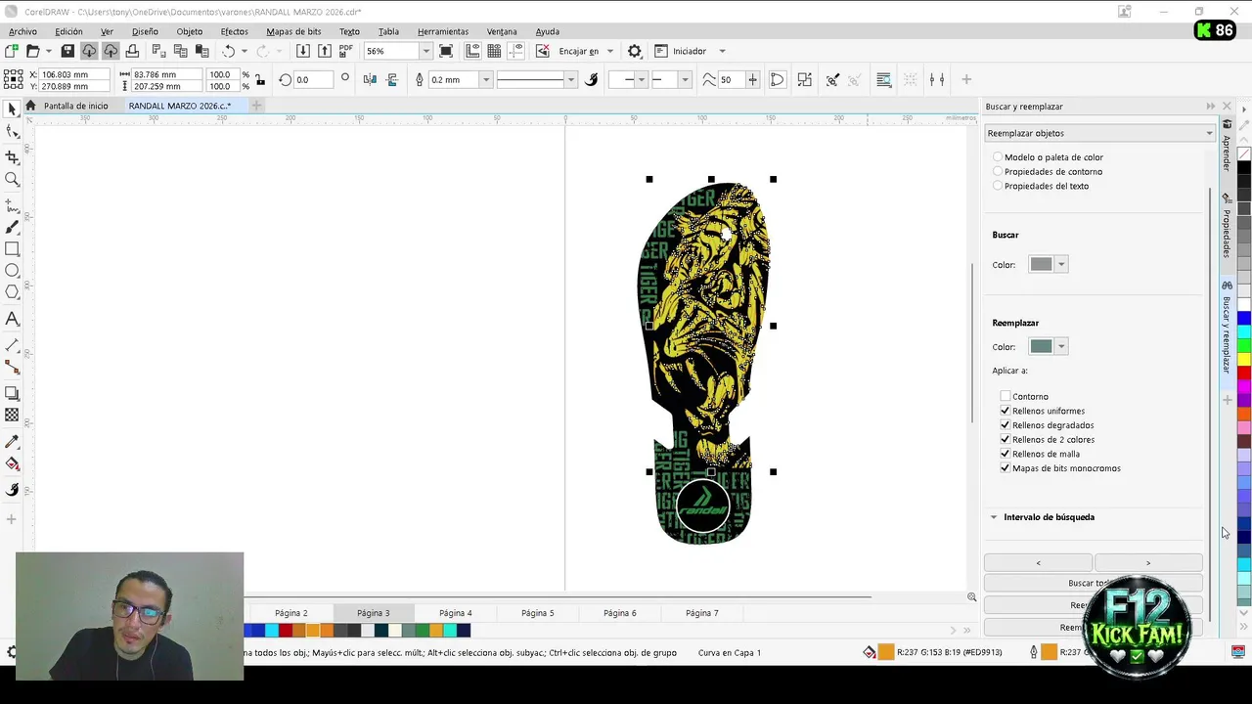Enable the Contorno checkbox
The width and height of the screenshot is (1252, 704).
1005,397
